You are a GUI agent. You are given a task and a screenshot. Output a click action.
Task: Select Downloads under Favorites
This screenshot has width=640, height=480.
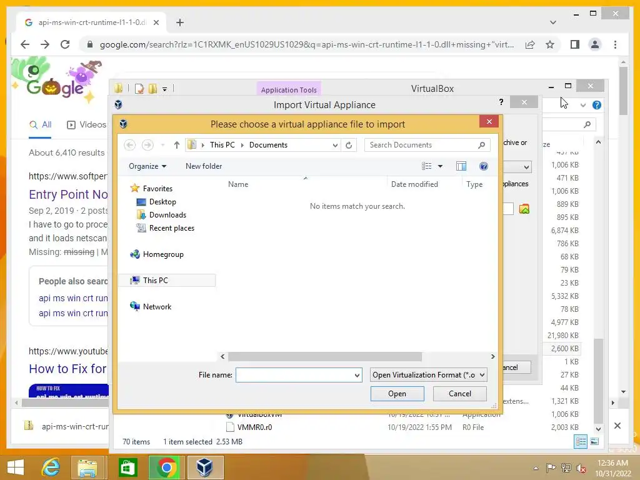pyautogui.click(x=162, y=215)
